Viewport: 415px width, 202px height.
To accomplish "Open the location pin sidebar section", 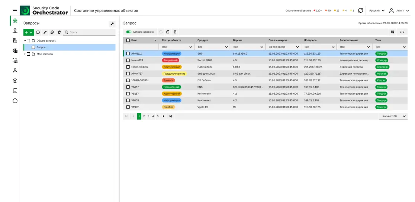I will coord(15,31).
